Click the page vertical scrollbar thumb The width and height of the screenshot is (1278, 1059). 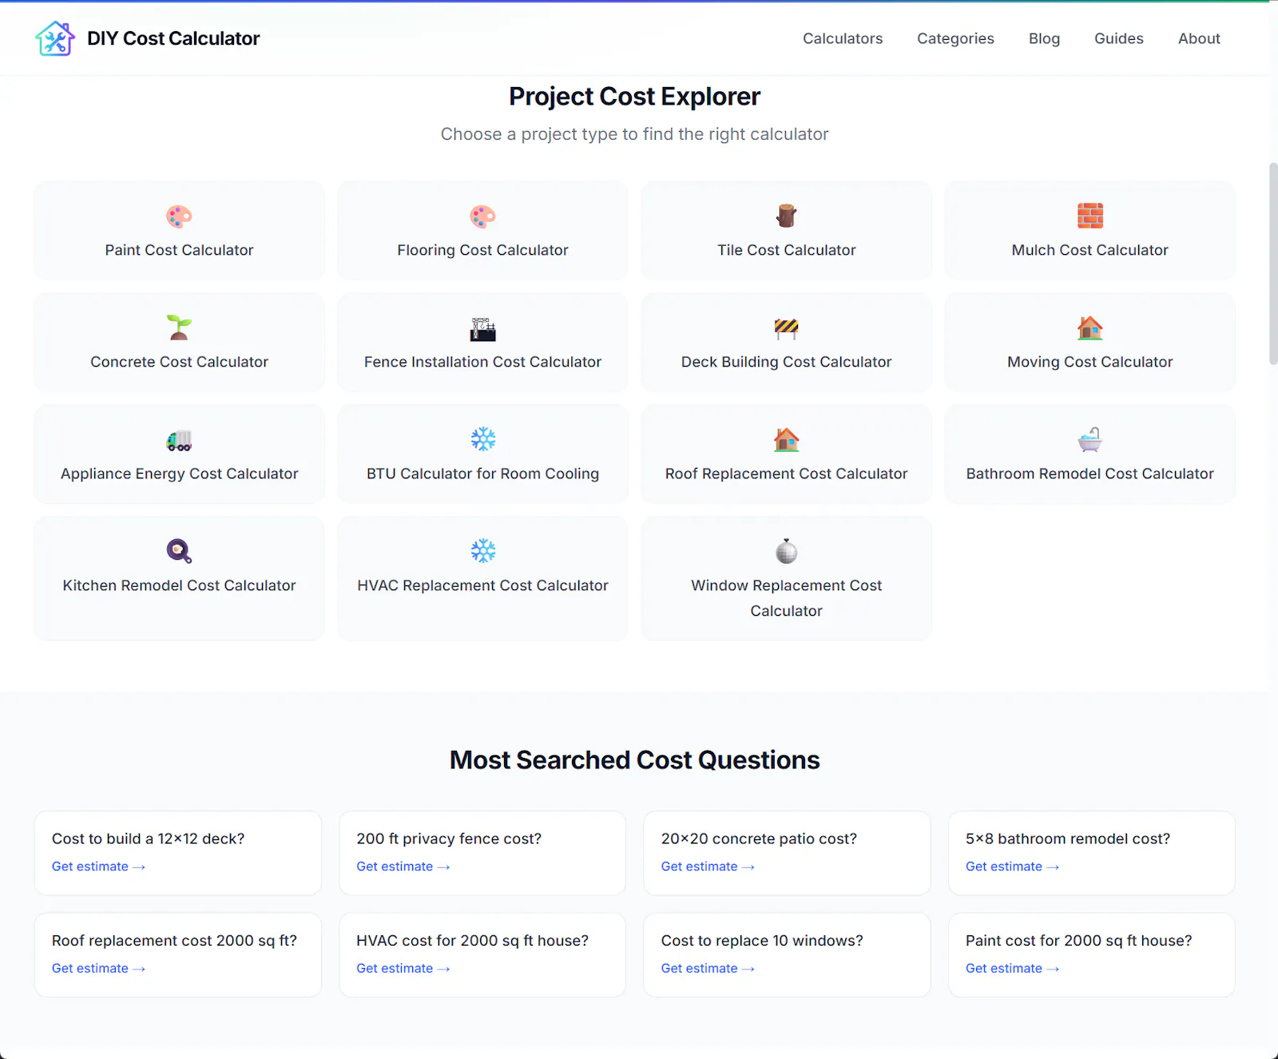point(1273,264)
